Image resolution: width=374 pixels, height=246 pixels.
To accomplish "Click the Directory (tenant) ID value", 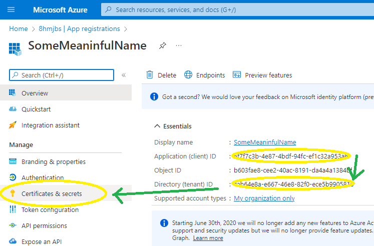I will [293, 184].
